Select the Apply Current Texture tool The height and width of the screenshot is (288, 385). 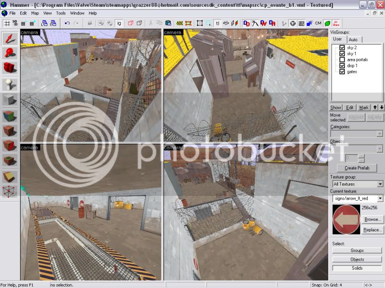[10, 131]
